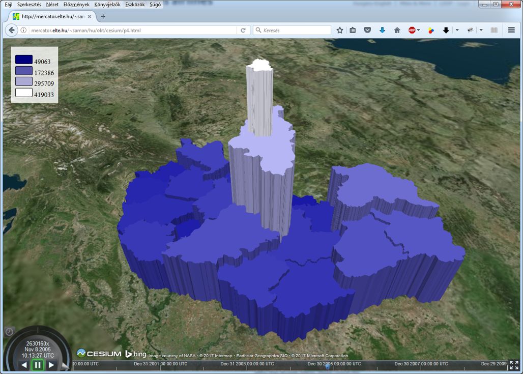The height and width of the screenshot is (374, 523).
Task: Expand the Adblock Plus dropdown arrow
Action: (x=418, y=30)
